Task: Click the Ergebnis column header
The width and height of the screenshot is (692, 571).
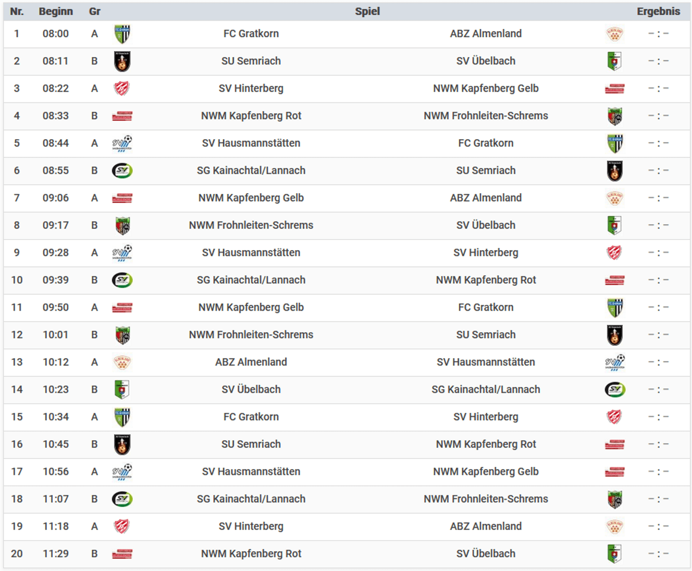Action: coord(658,12)
